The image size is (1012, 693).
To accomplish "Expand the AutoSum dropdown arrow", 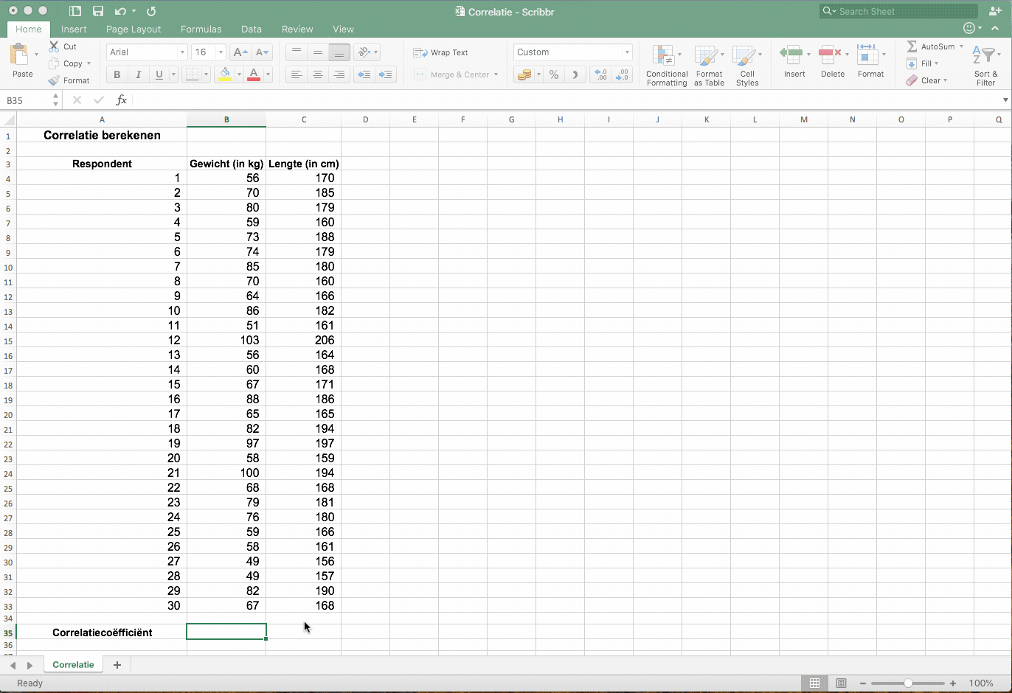I will click(x=961, y=46).
